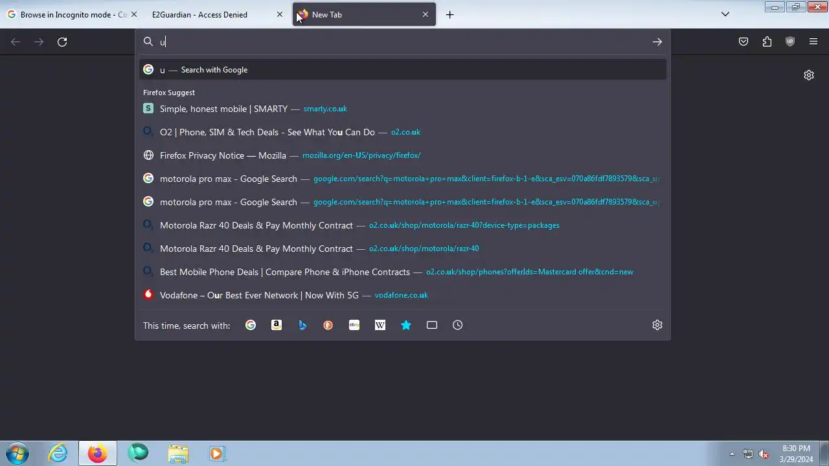Search this time with Wikipedia icon
Screen dimensions: 829x466
(380, 325)
